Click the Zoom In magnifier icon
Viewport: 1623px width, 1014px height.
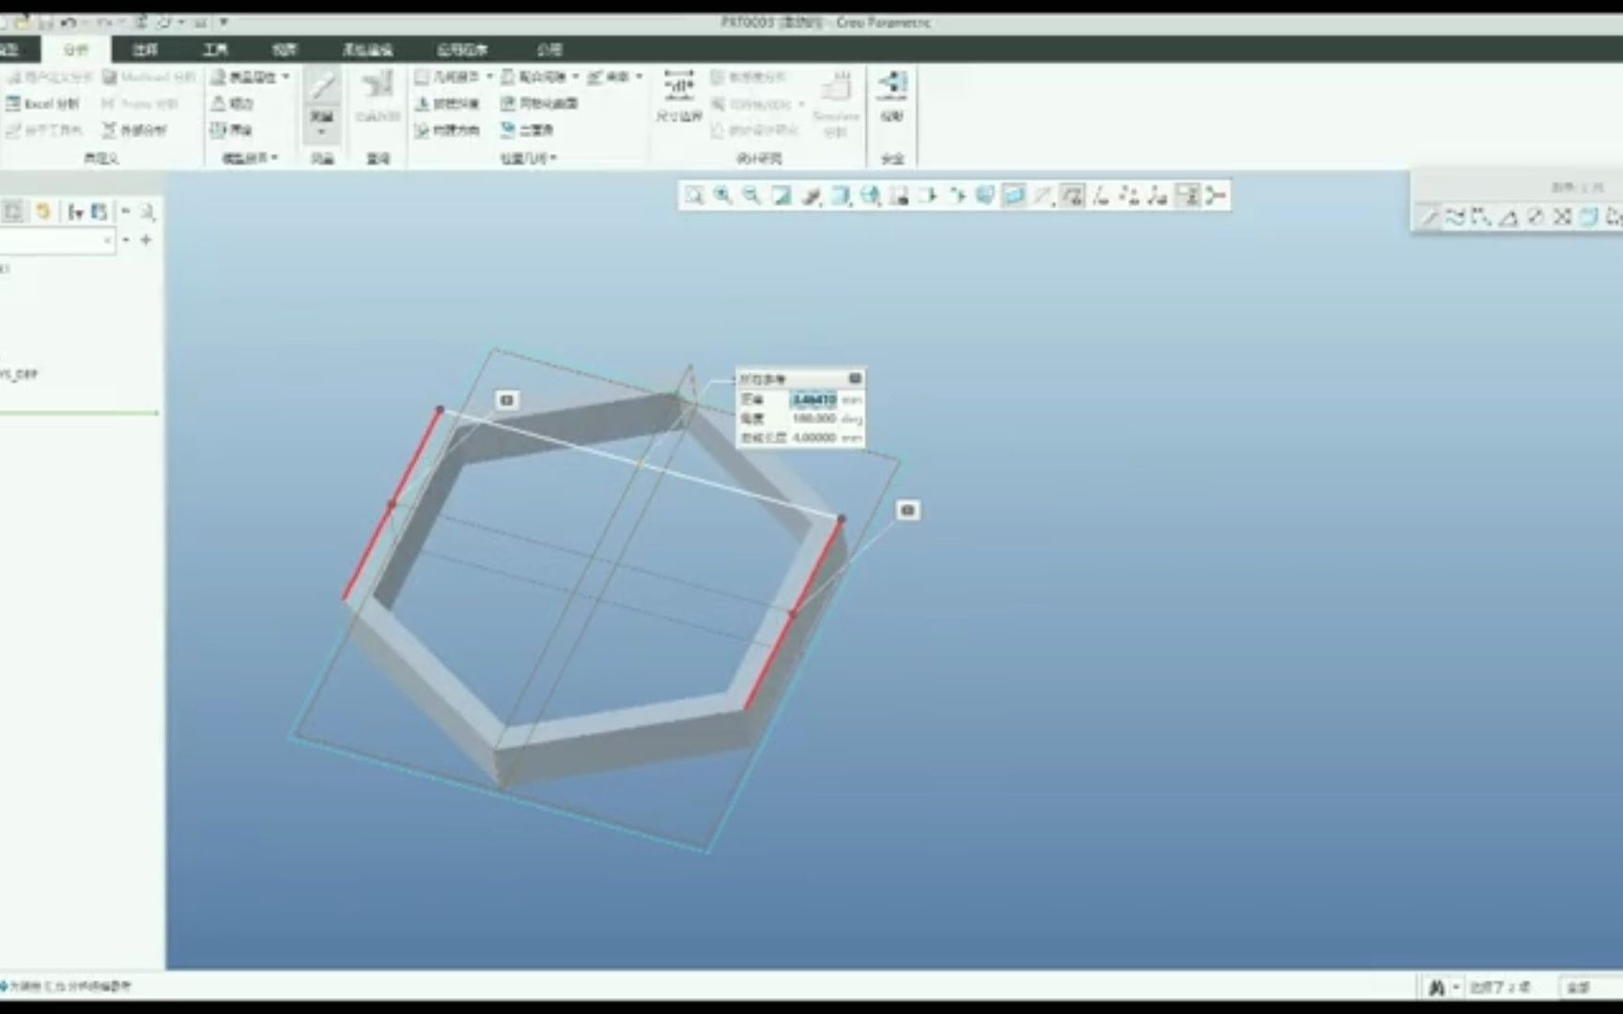pos(722,195)
